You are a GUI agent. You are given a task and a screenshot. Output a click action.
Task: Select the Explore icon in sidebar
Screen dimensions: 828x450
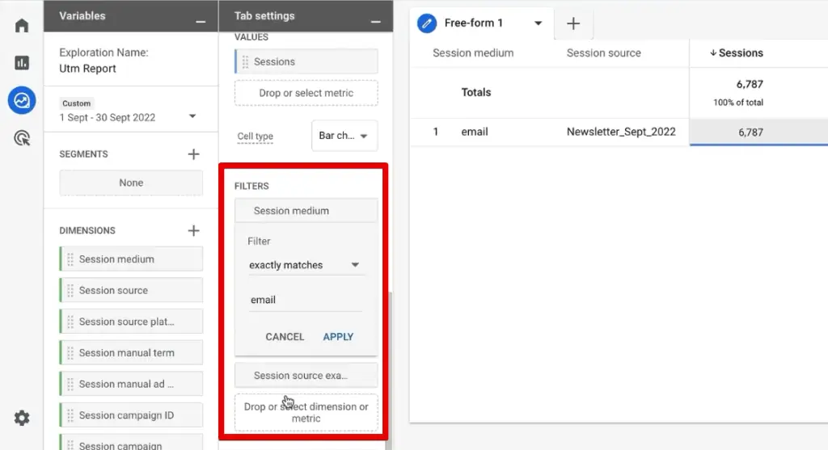(x=22, y=101)
